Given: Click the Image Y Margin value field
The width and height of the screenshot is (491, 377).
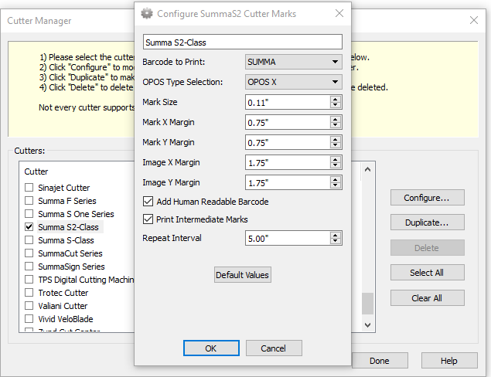Looking at the screenshot, I should pyautogui.click(x=288, y=182).
